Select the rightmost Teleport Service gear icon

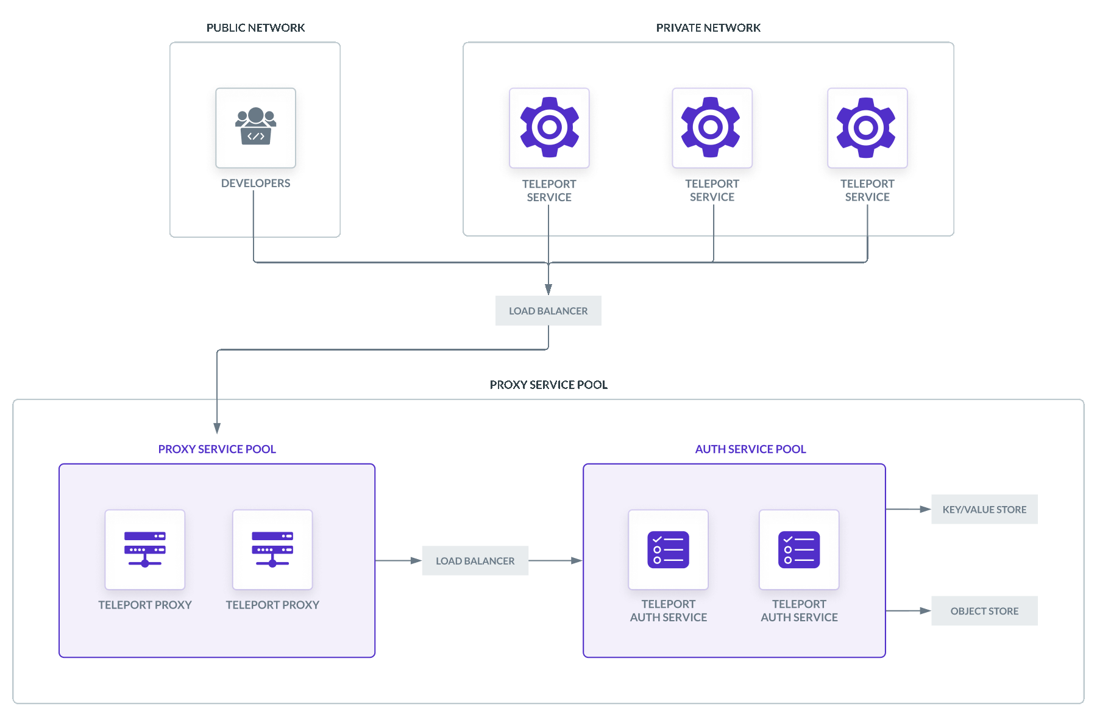pos(867,127)
